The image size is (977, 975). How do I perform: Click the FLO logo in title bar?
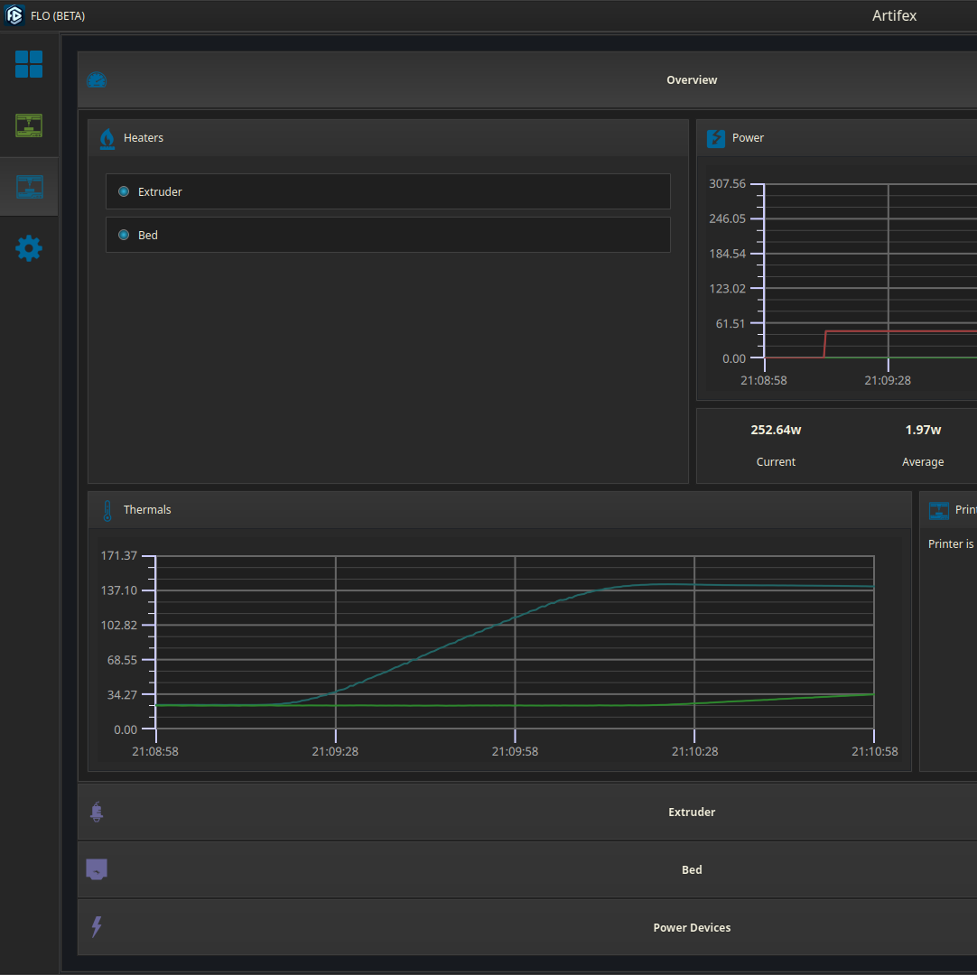(x=14, y=15)
